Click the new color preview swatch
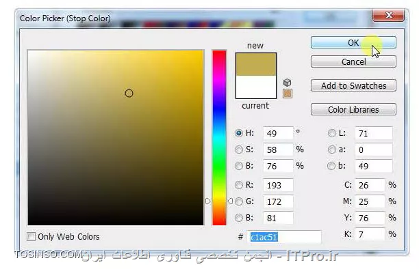 [x=256, y=64]
